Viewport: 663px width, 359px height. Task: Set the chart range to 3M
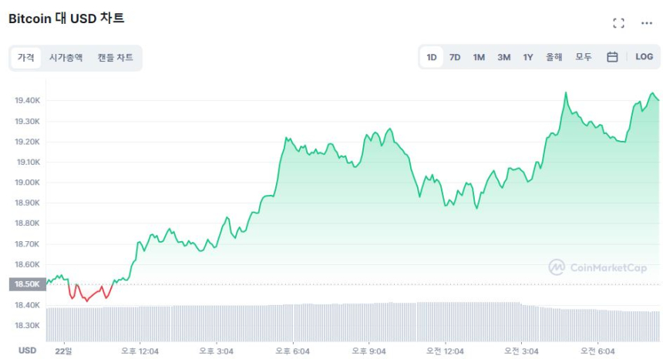point(503,57)
